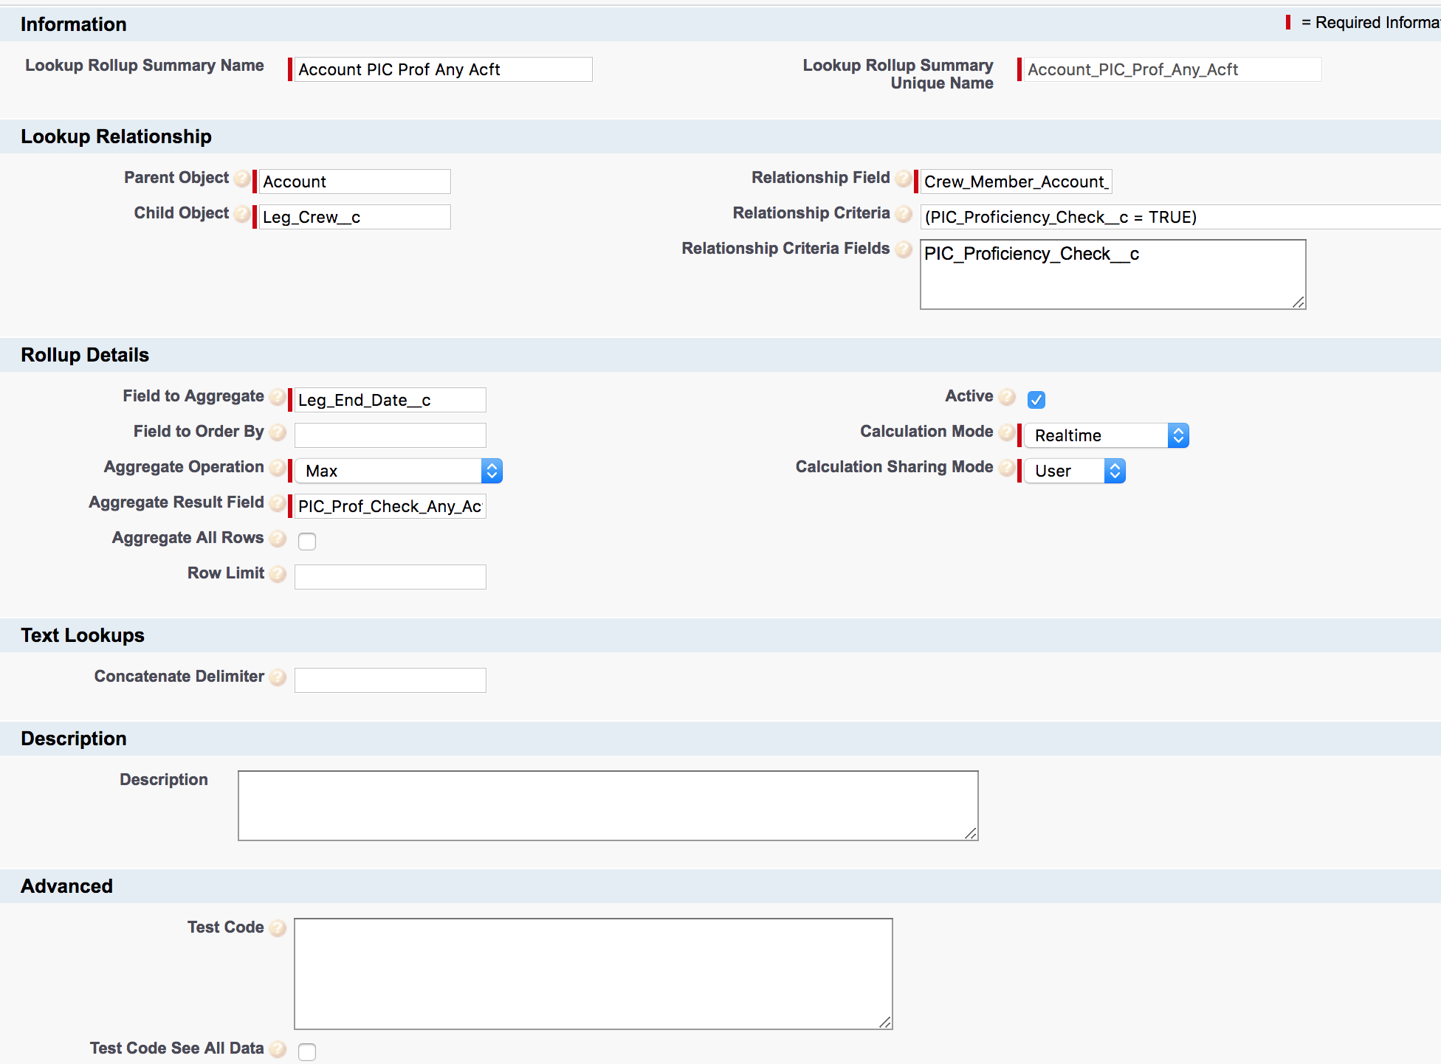
Task: Show help for Relationship Criteria
Action: point(903,214)
